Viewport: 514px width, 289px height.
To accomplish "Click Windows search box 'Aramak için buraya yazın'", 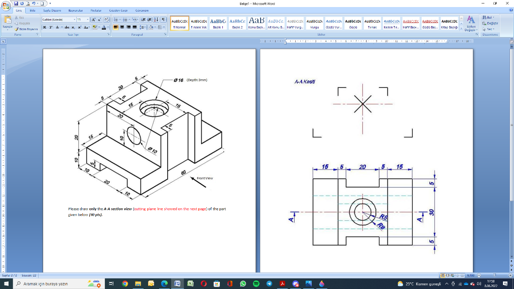I will click(x=58, y=283).
